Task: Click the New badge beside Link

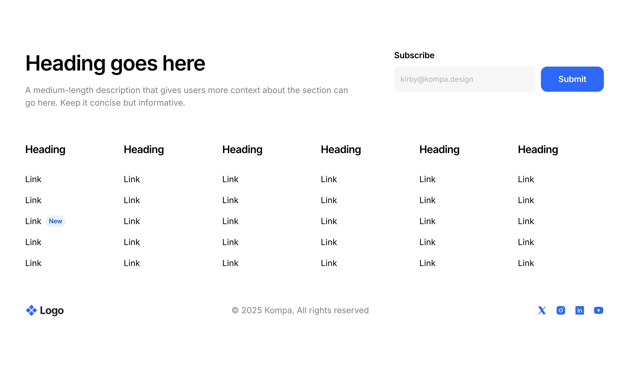Action: click(55, 221)
